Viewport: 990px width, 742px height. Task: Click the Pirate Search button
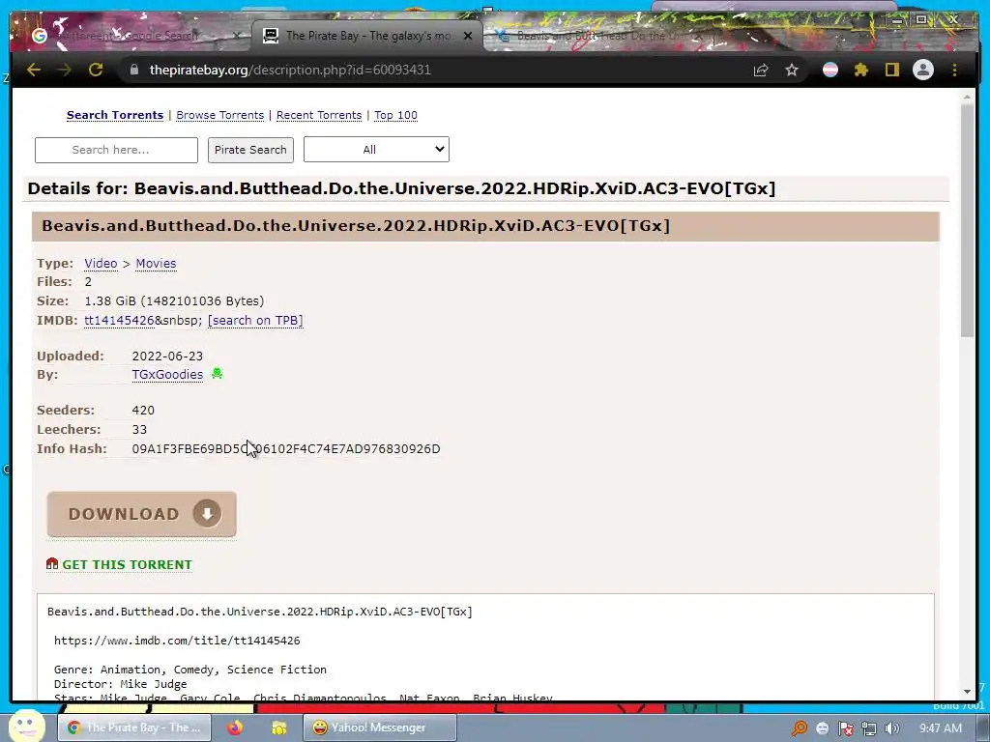pos(250,150)
